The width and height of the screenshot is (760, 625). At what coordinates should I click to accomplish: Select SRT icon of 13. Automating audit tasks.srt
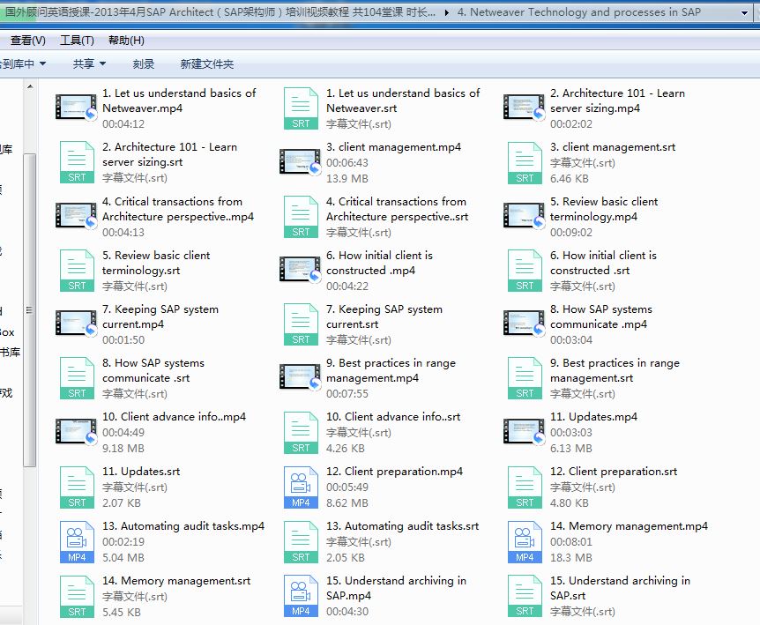[301, 541]
